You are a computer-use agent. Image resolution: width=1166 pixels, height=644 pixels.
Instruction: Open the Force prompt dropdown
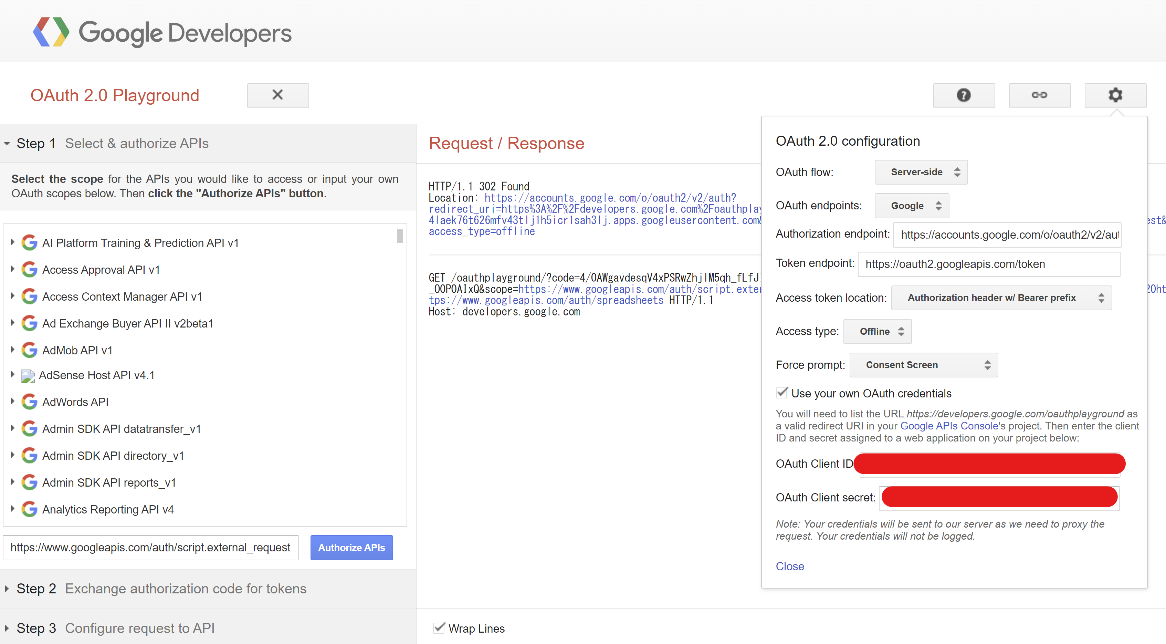pos(923,365)
